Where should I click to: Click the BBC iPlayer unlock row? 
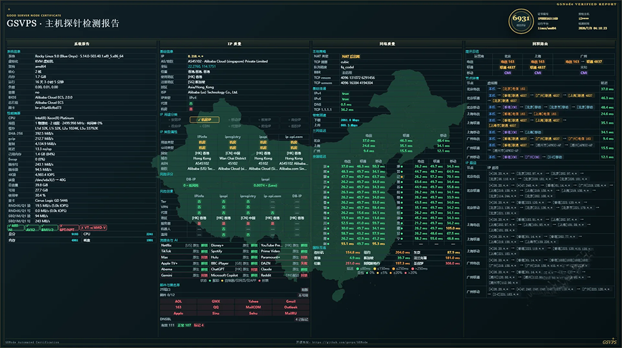coord(234,263)
